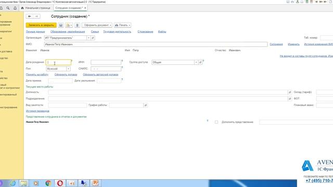
Task: Open the Семья link
Action: 95,32
